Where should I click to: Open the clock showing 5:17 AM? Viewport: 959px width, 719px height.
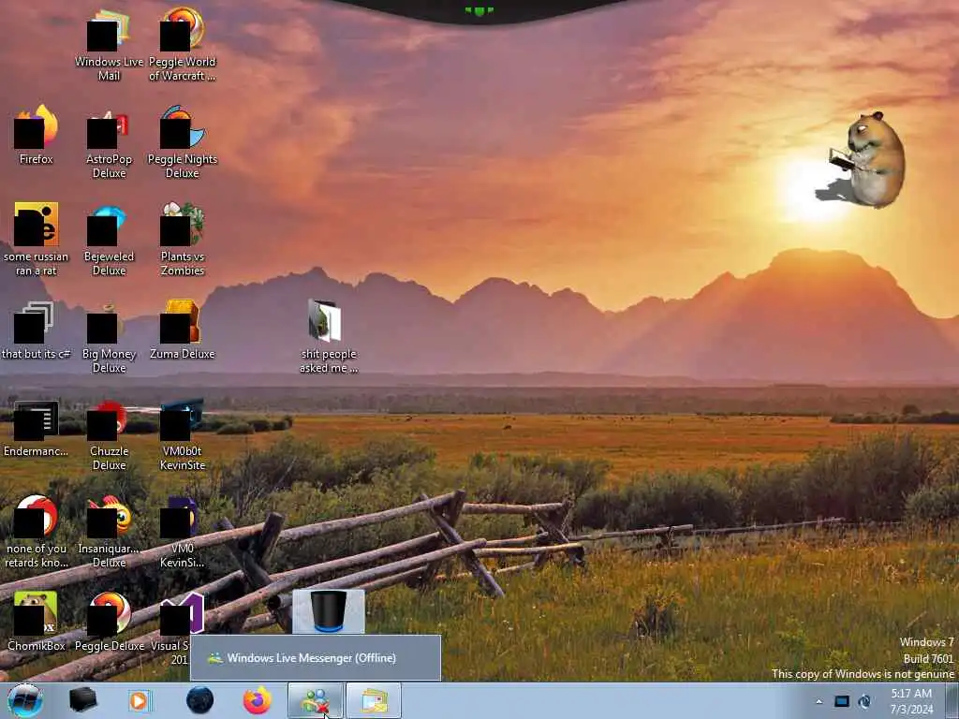coord(911,701)
